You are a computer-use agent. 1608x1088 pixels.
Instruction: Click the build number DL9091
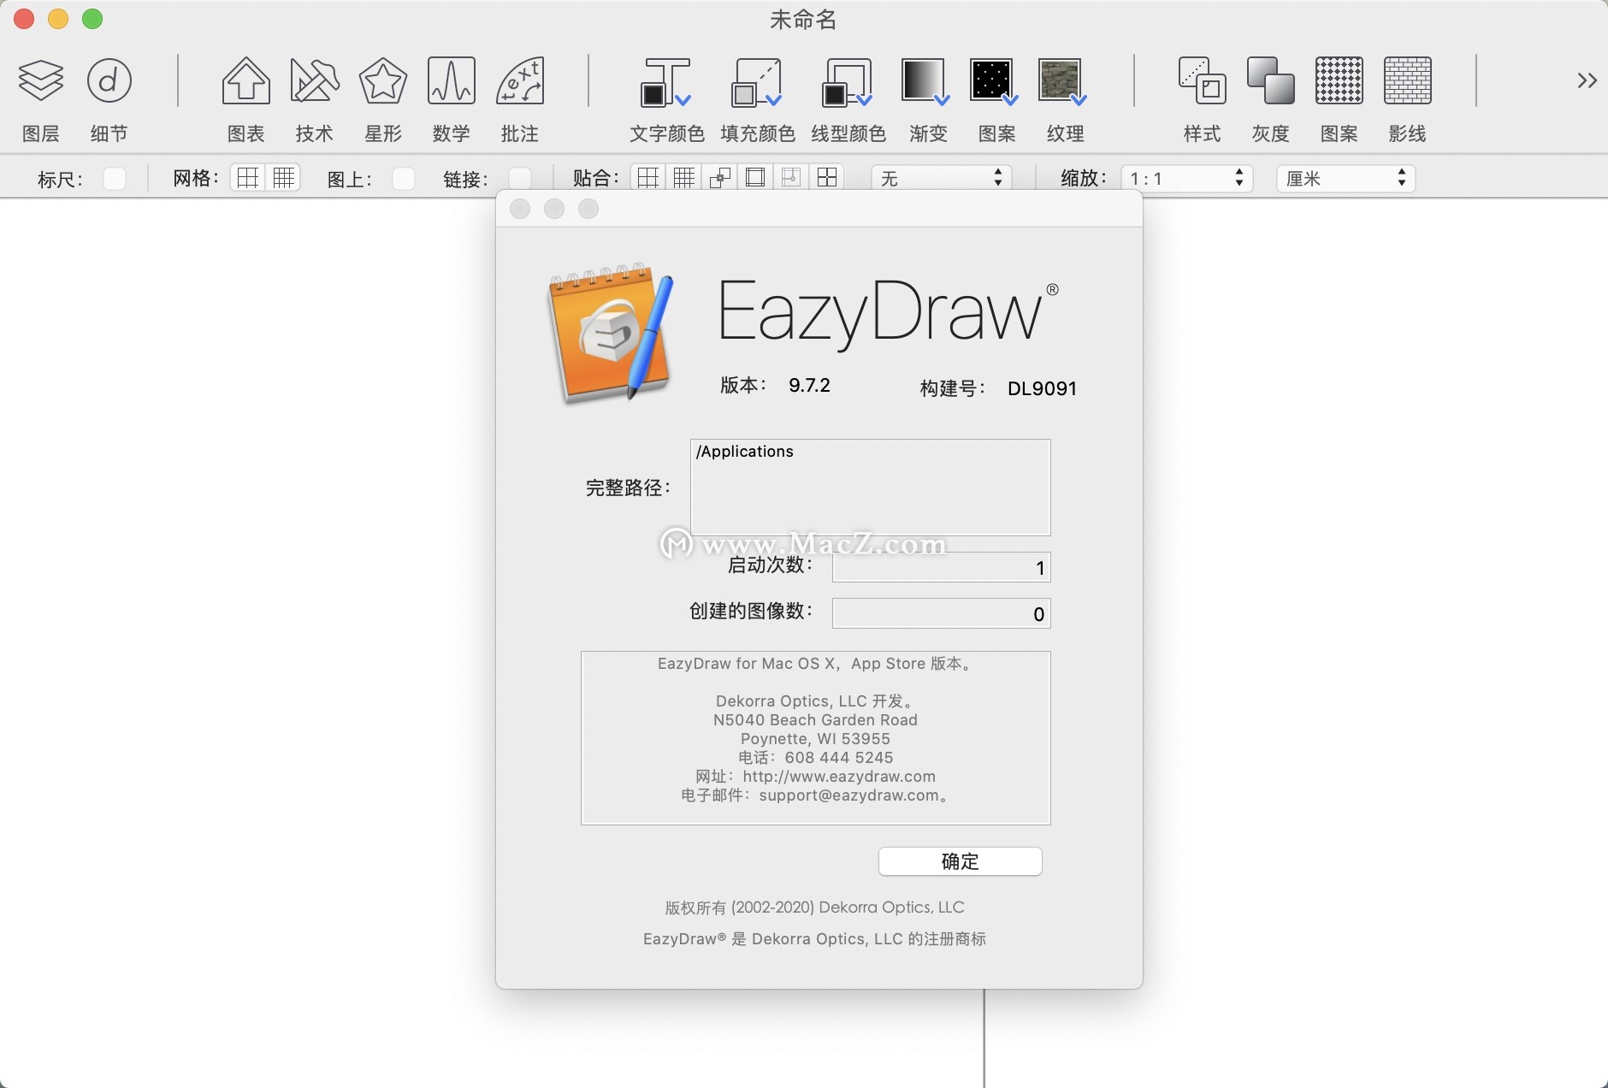[1042, 388]
